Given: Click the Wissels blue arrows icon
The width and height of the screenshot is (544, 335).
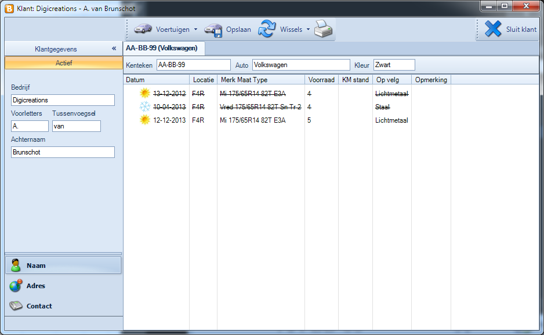Looking at the screenshot, I should point(267,29).
